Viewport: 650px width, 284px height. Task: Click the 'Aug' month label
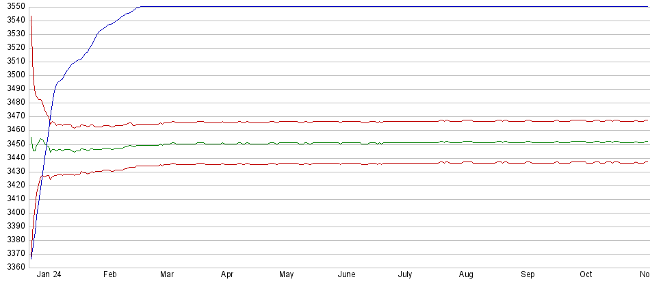[466, 275]
